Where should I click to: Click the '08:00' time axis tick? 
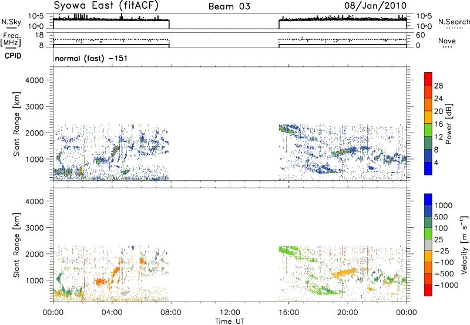pos(171,313)
